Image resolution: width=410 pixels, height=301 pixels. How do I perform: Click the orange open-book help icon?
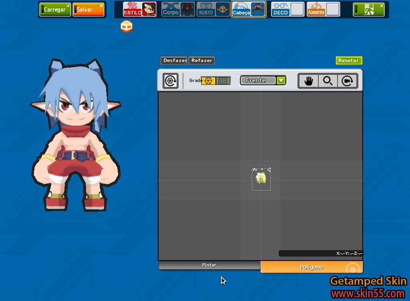[x=127, y=26]
